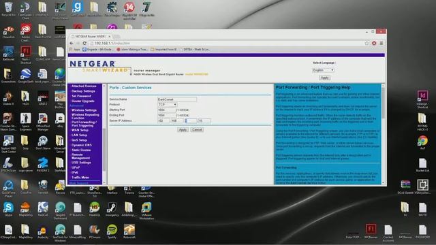Open Spybot-S&D Start Center icon
The height and width of the screenshot is (245, 436).
pos(8,144)
